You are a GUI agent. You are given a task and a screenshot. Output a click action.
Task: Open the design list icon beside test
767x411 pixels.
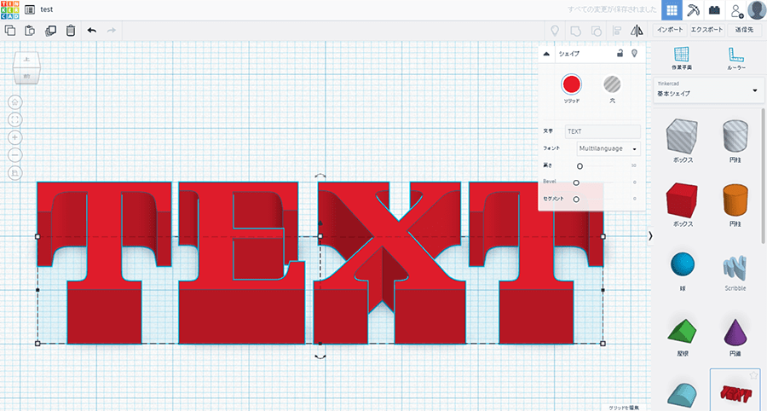click(x=30, y=9)
